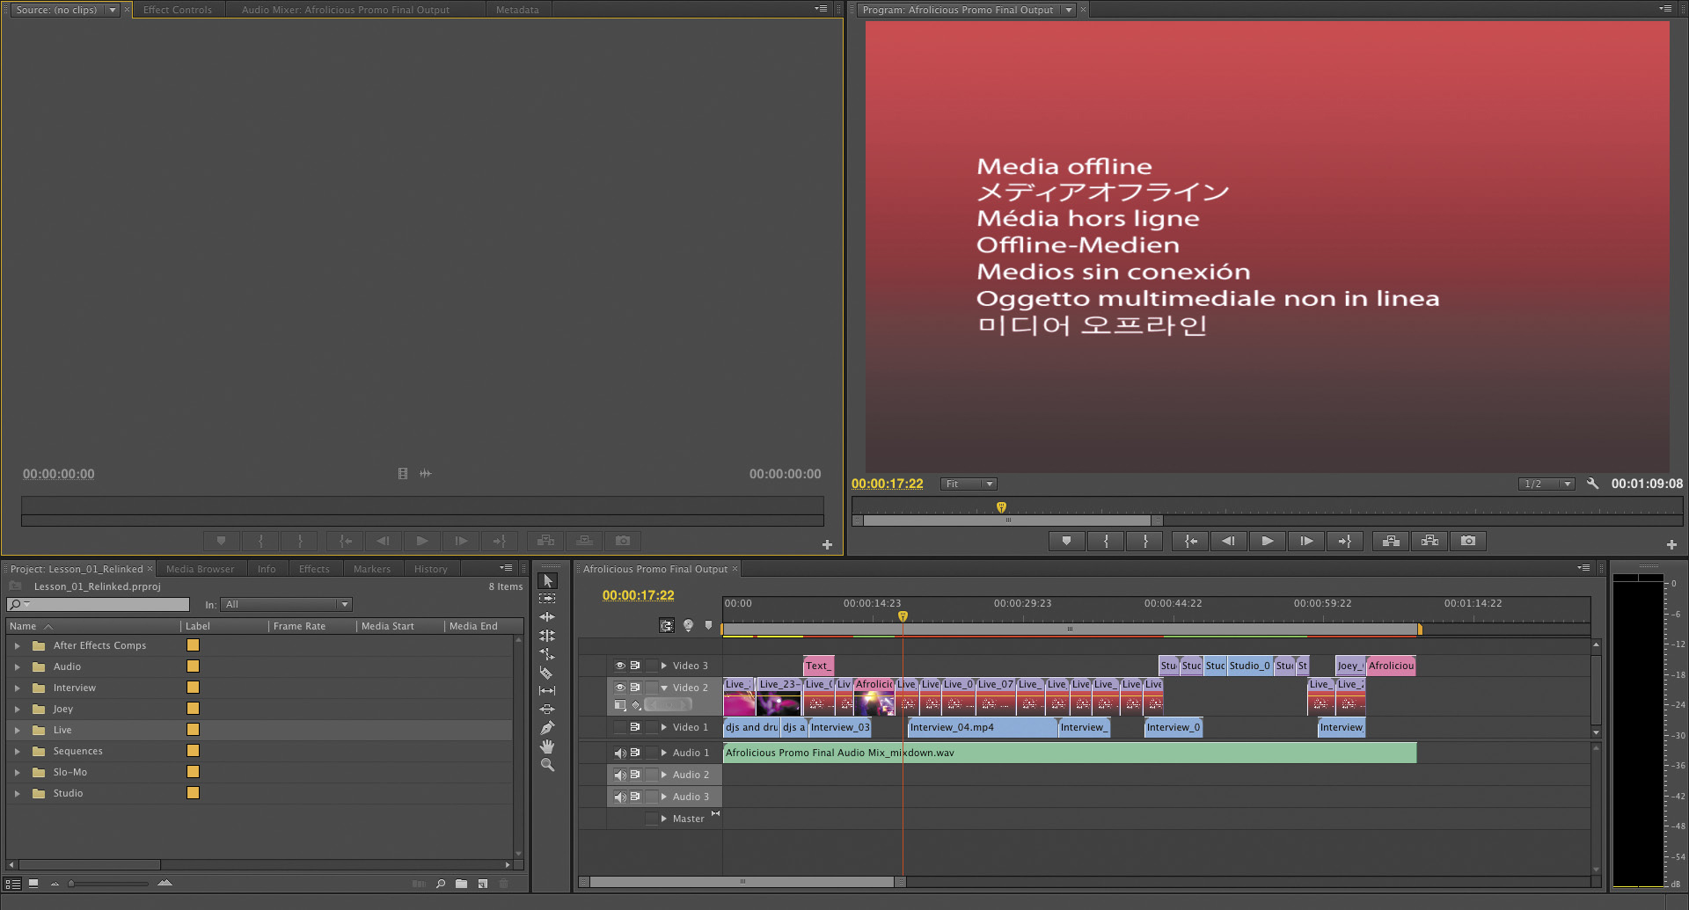Toggle timeline Snap magnet button
The width and height of the screenshot is (1689, 910).
pyautogui.click(x=667, y=626)
